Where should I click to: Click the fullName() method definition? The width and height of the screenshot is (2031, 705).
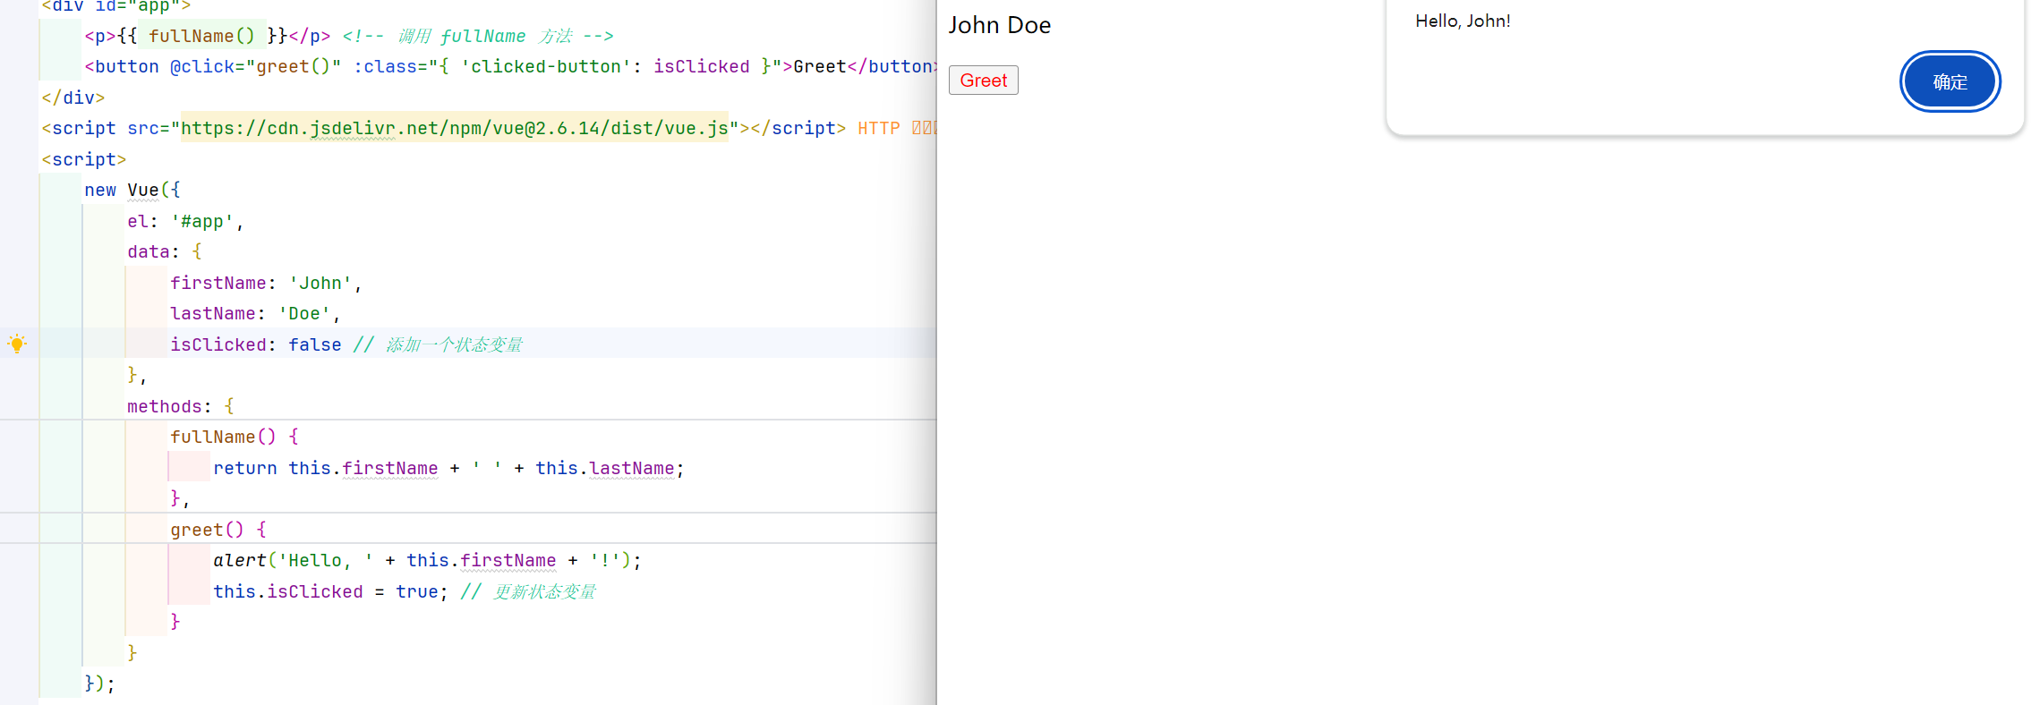pyautogui.click(x=235, y=437)
